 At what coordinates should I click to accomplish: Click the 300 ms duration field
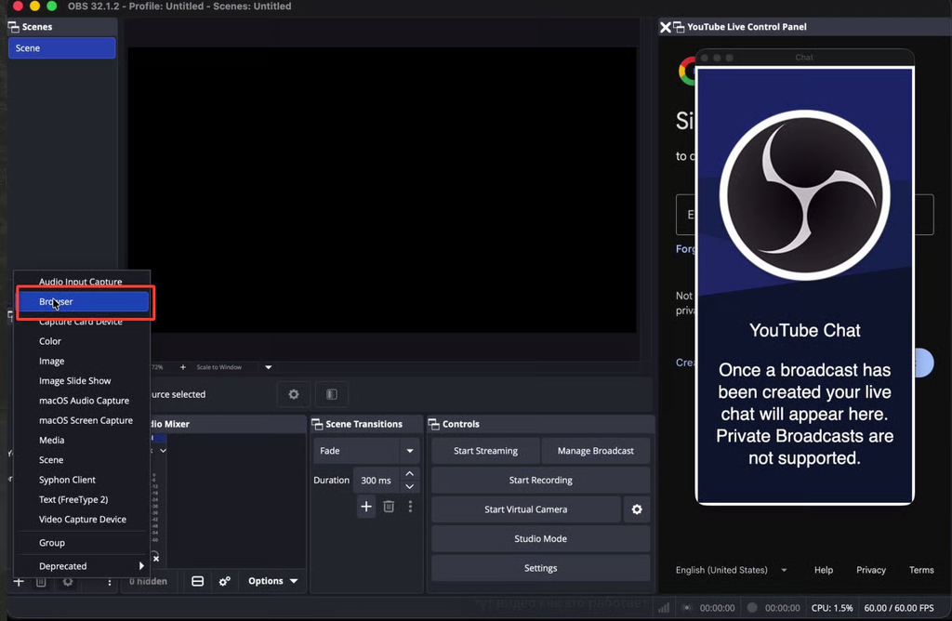pos(376,481)
